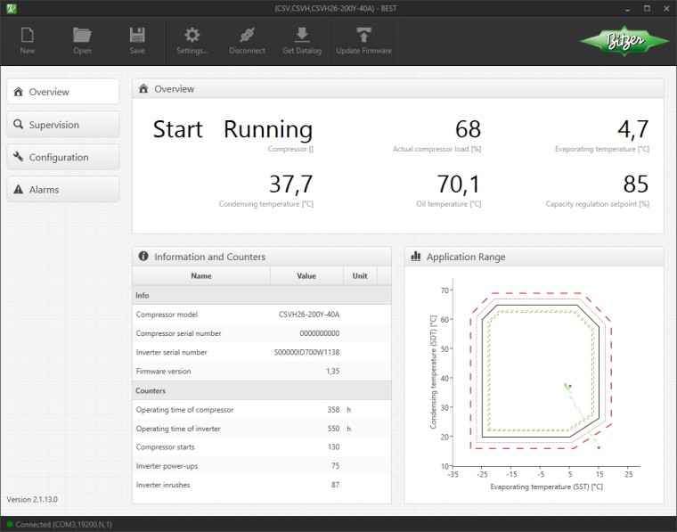
Task: Select the Compressor model row
Action: pyautogui.click(x=261, y=315)
